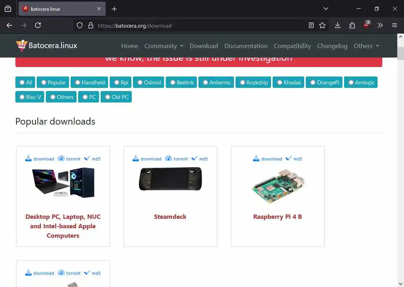Switch to the batocera.linux browser tab
404x287 pixels.
[62, 9]
